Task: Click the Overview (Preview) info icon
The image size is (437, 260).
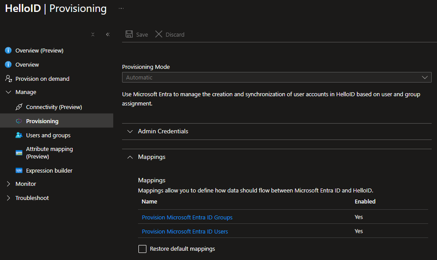Action: (x=8, y=50)
